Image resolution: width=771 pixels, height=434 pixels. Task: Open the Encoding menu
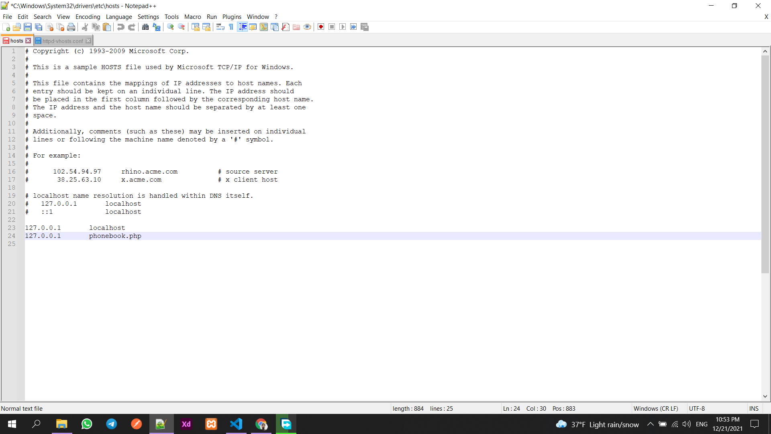pyautogui.click(x=88, y=17)
